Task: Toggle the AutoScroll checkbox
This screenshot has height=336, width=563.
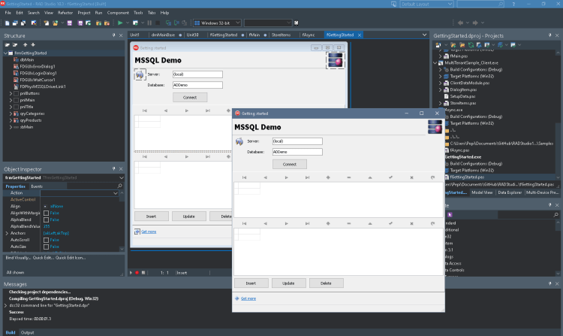Action: tap(46, 240)
